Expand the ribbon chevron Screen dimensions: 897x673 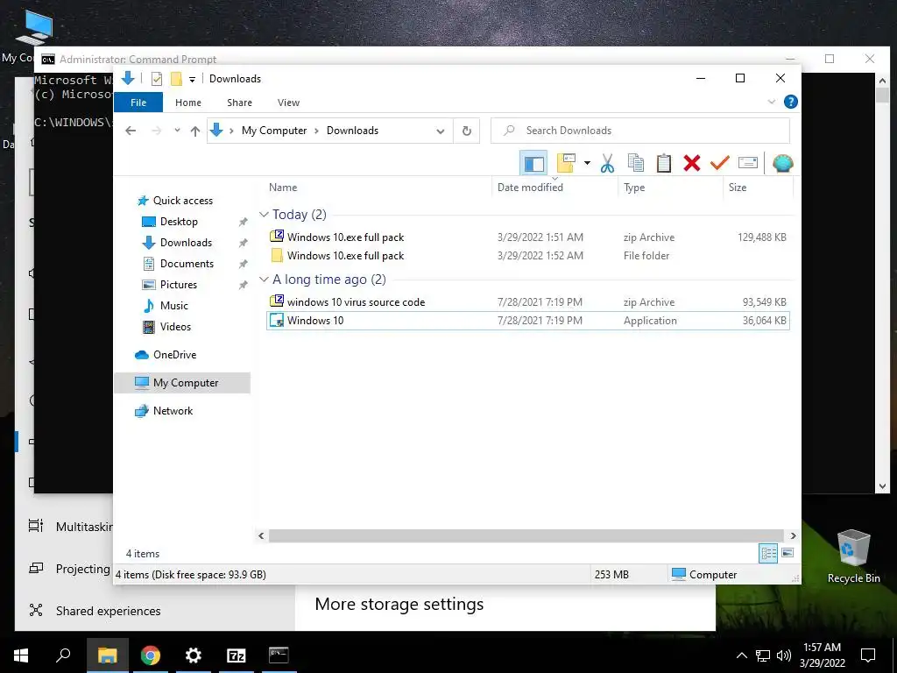[771, 102]
